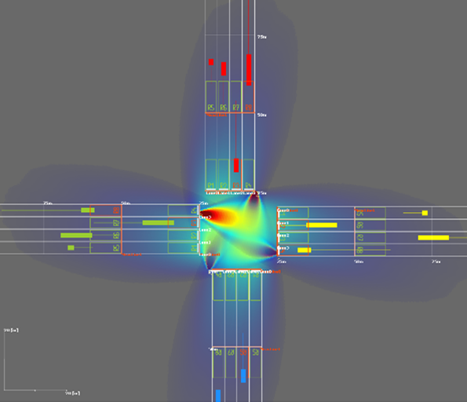Viewport: 467px width, 402px height.
Task: Select the yellow vehicle in east Lane 3
Action: pyautogui.click(x=304, y=250)
